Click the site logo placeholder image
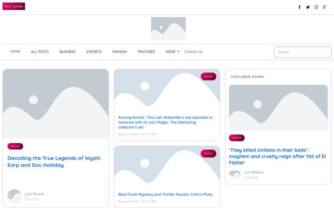The image size is (334, 208). pyautogui.click(x=168, y=29)
